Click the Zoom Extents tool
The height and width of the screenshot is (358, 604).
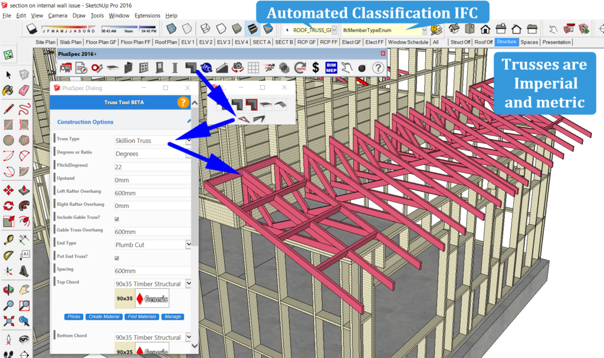click(x=8, y=321)
